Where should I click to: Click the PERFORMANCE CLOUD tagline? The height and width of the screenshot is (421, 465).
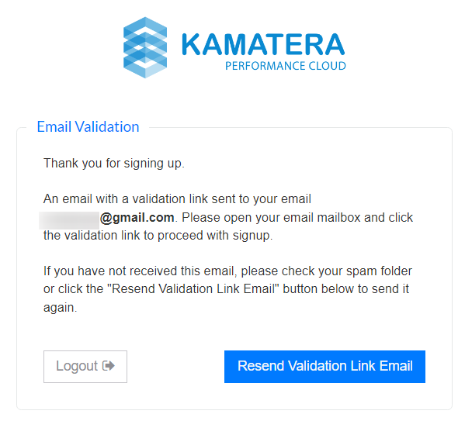[x=286, y=66]
